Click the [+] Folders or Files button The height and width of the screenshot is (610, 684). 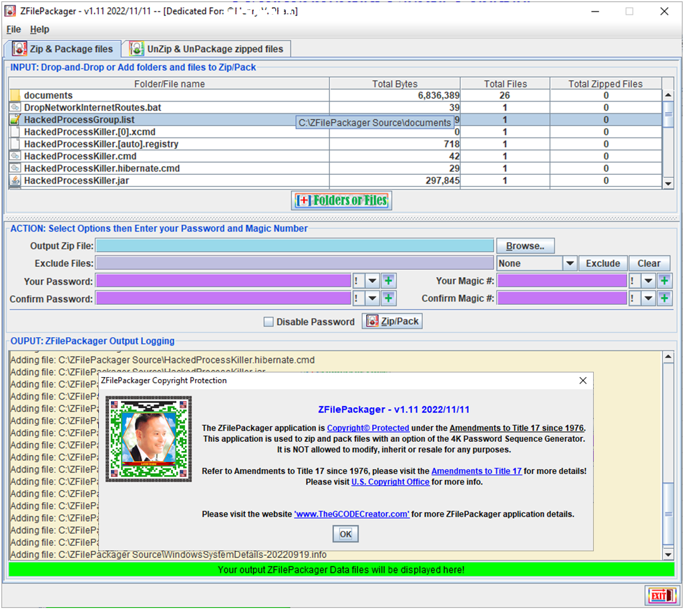[342, 200]
